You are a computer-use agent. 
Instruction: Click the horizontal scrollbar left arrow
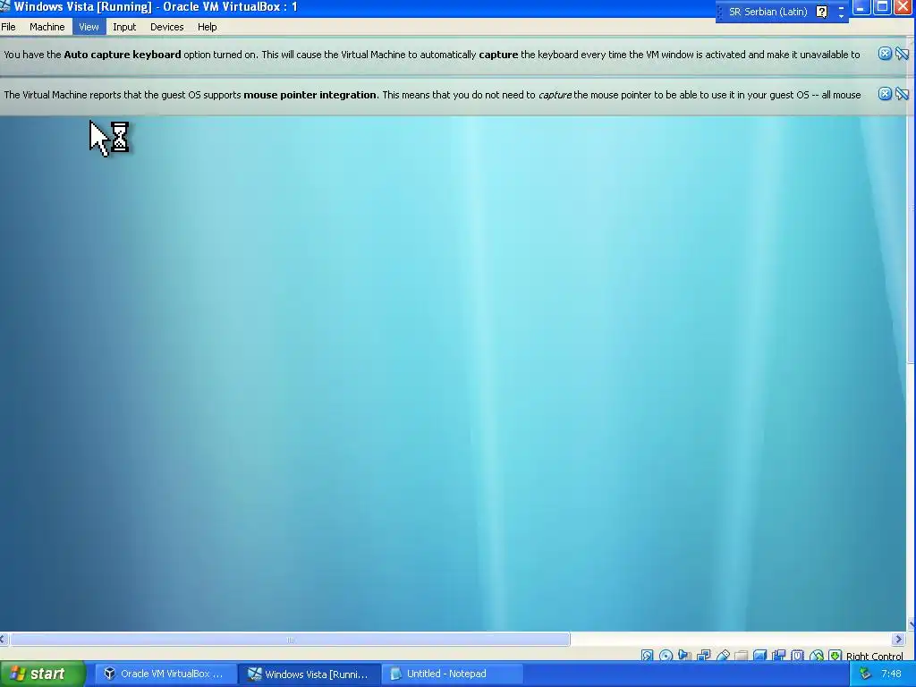pyautogui.click(x=4, y=640)
